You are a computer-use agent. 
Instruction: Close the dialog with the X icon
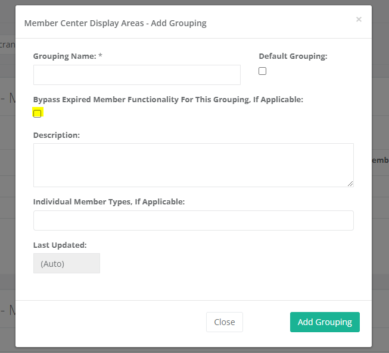tap(359, 20)
